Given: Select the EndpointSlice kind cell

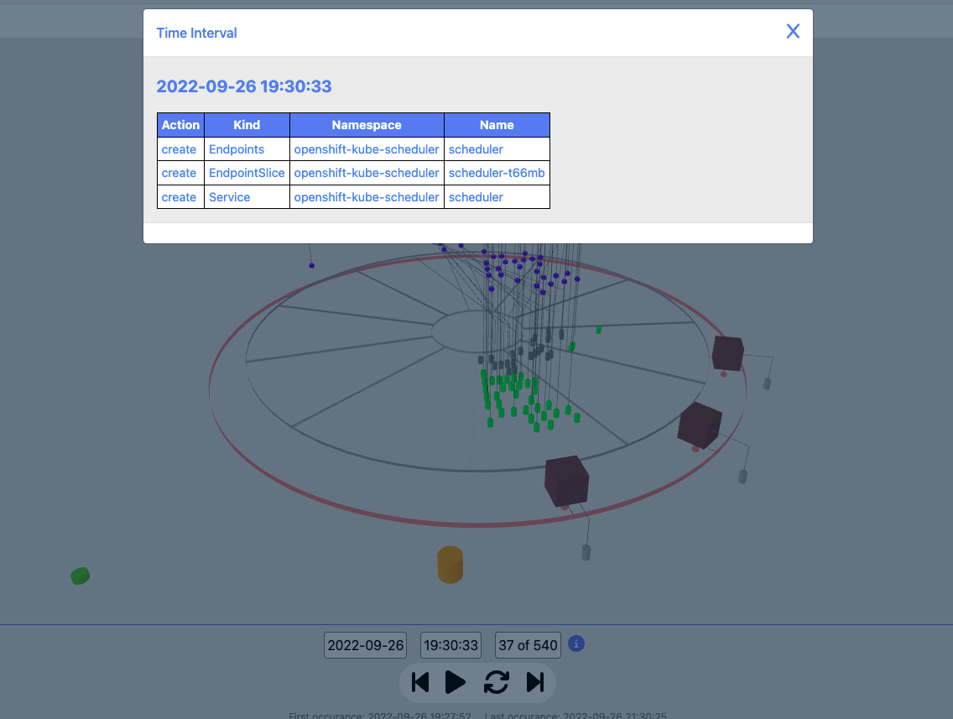Looking at the screenshot, I should pyautogui.click(x=247, y=173).
